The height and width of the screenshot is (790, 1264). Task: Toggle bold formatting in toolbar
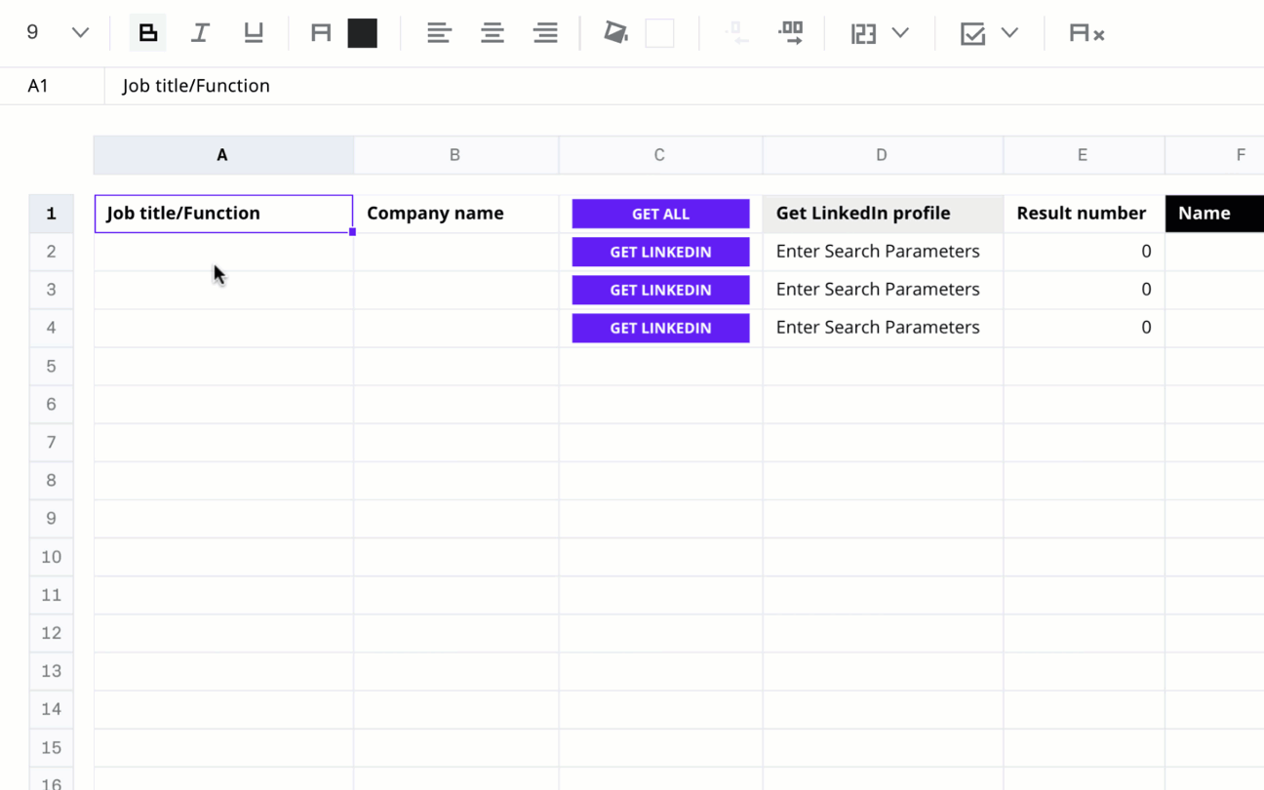click(x=148, y=33)
